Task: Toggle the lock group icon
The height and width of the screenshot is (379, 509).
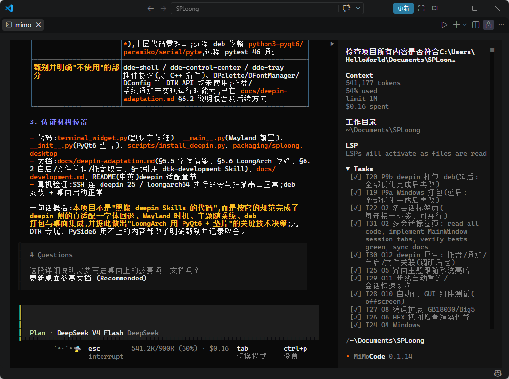Action: (488, 25)
